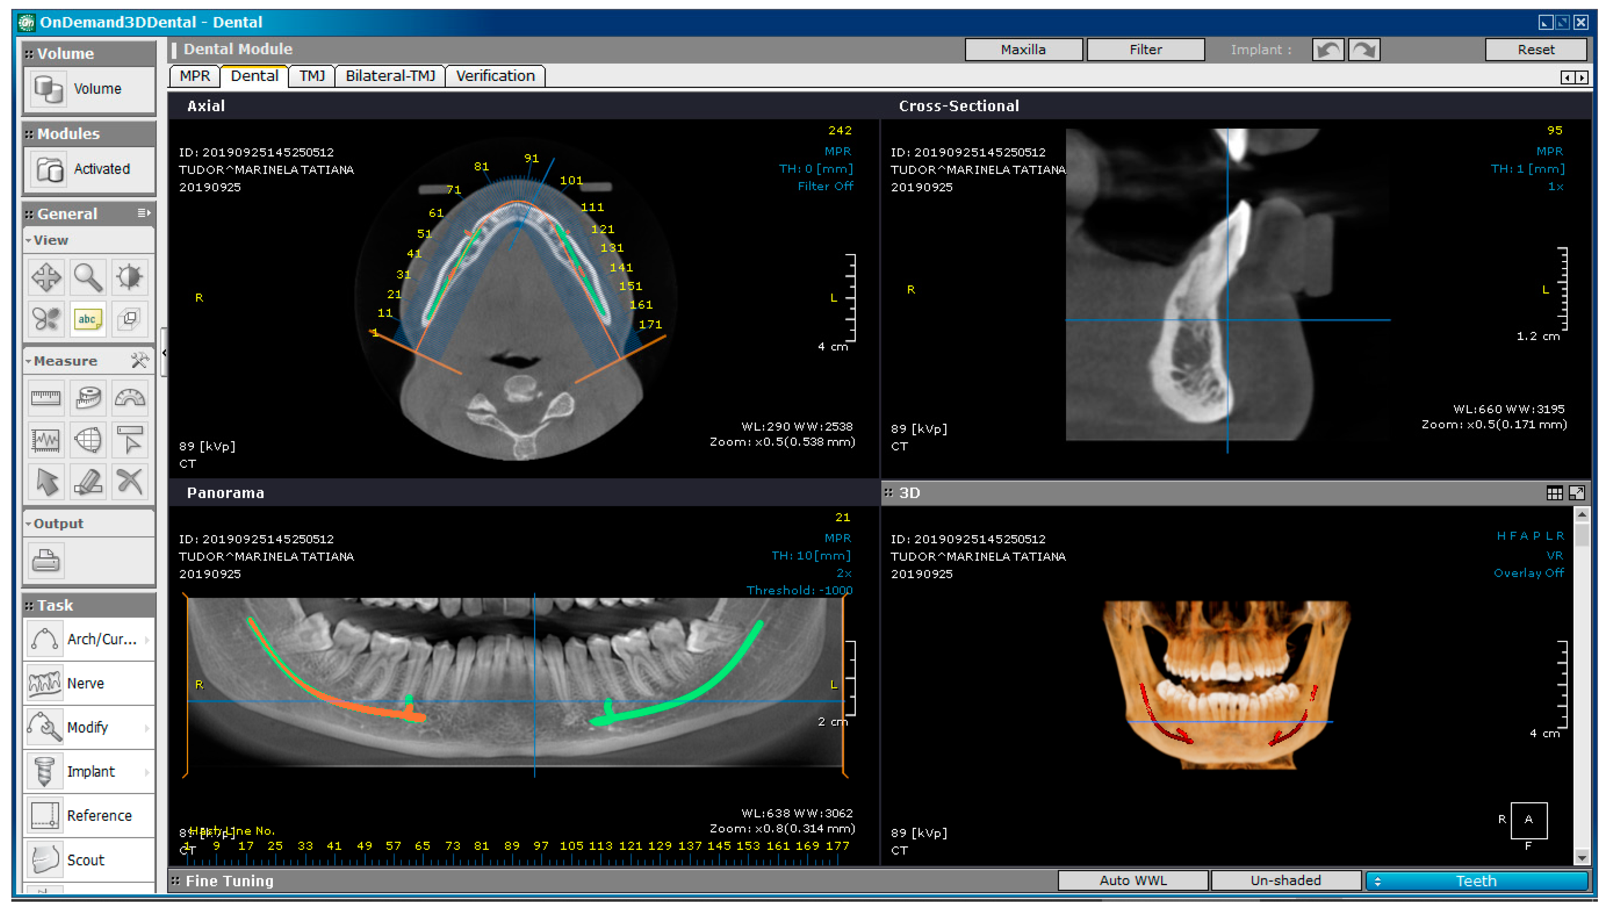Toggle 'Filter Off' in Axial view
The height and width of the screenshot is (909, 1608).
825,186
